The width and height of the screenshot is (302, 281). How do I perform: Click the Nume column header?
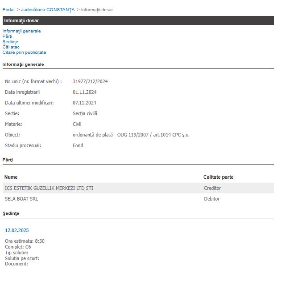tap(11, 177)
